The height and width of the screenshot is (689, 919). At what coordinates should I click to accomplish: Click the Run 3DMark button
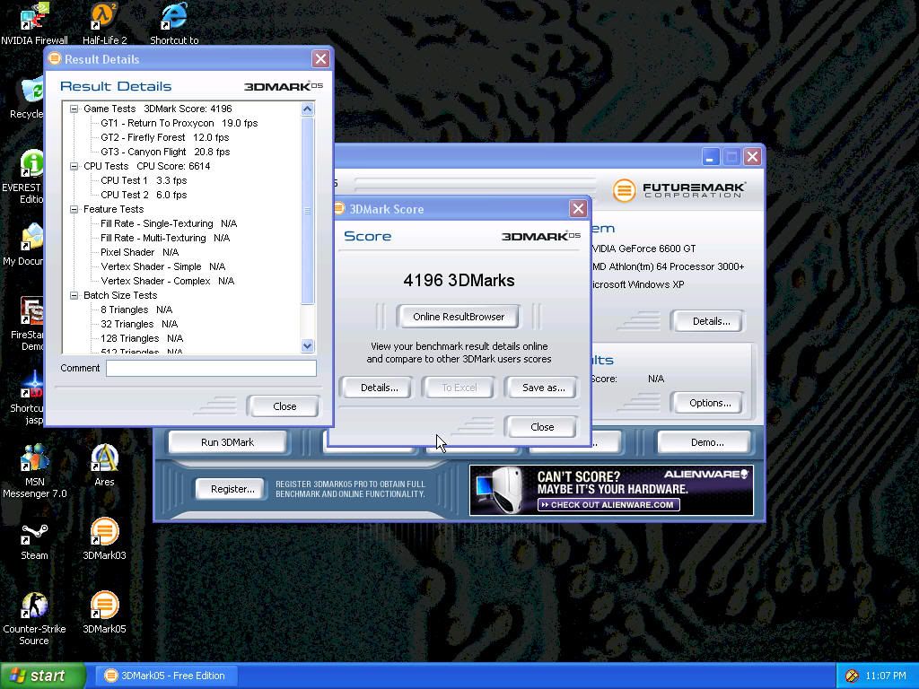click(228, 441)
